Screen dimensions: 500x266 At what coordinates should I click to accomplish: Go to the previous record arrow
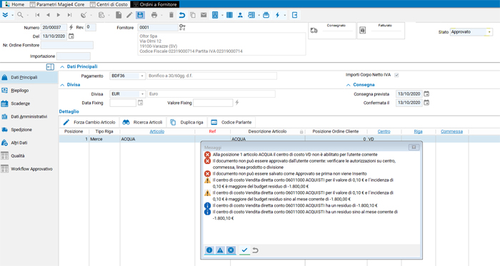point(48,15)
